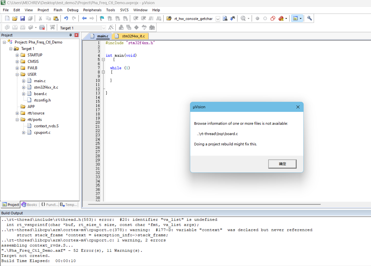The height and width of the screenshot is (266, 371).
Task: Toggle the Project window pin
Action: point(70,35)
